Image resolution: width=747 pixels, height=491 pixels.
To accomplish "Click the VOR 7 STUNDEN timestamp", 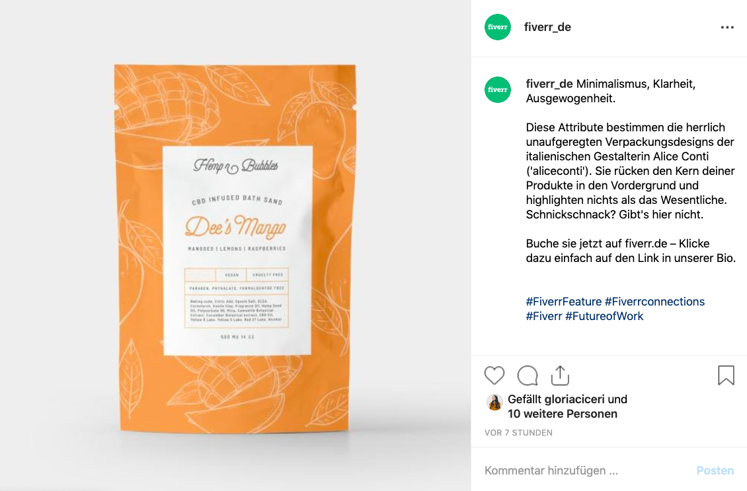I will [518, 432].
